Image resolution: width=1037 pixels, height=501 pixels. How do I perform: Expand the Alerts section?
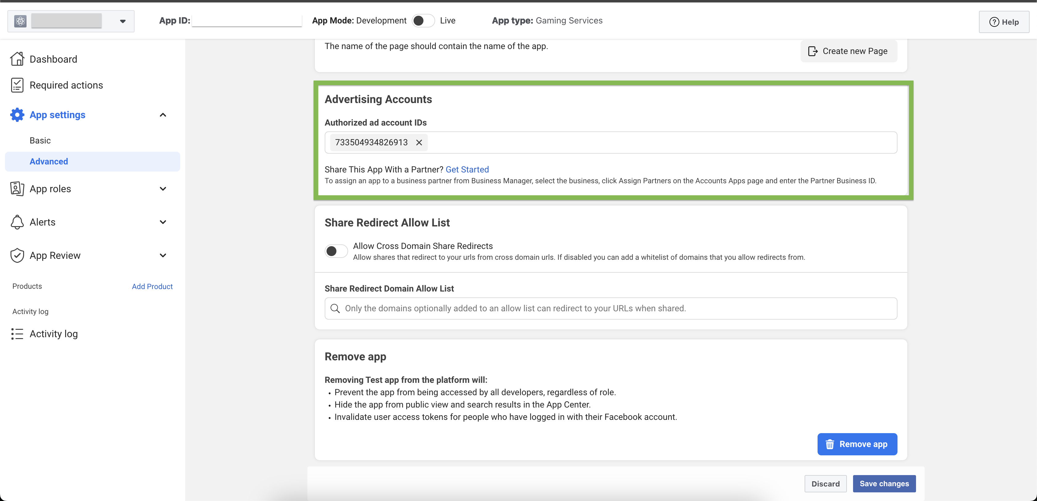(163, 222)
